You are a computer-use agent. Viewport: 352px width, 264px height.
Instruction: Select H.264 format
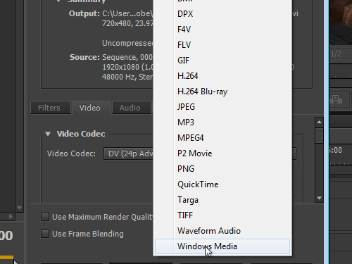tap(222, 76)
